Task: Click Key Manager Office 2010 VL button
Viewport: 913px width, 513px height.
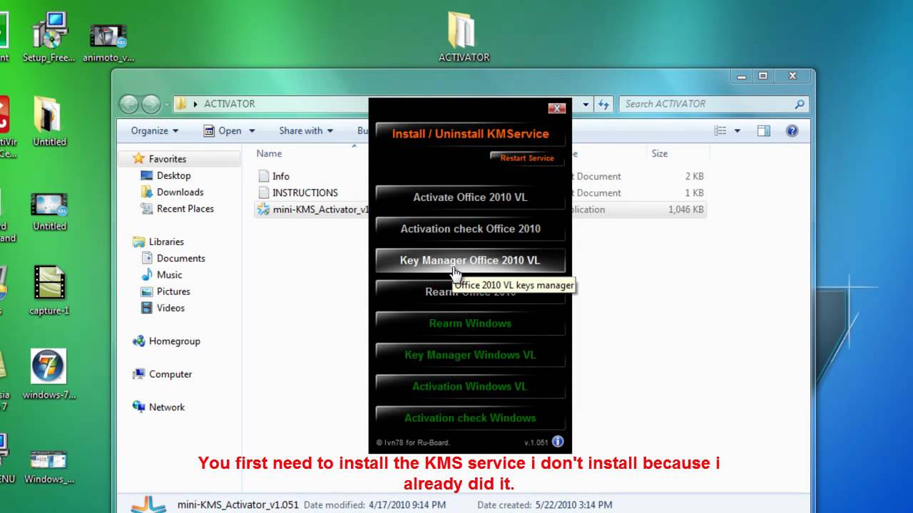Action: pos(470,260)
